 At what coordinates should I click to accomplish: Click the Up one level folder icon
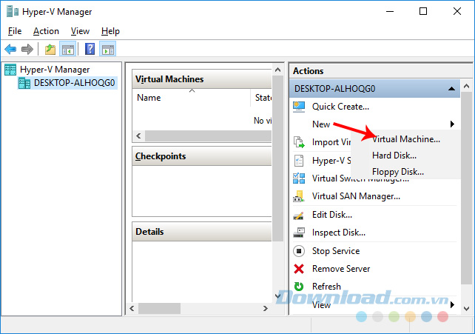50,49
